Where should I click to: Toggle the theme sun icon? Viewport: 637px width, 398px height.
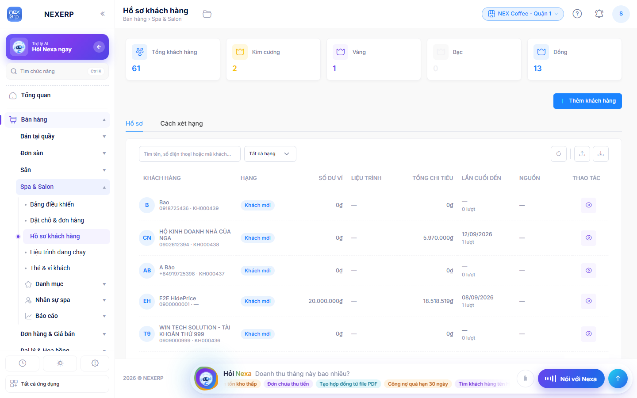[60, 363]
